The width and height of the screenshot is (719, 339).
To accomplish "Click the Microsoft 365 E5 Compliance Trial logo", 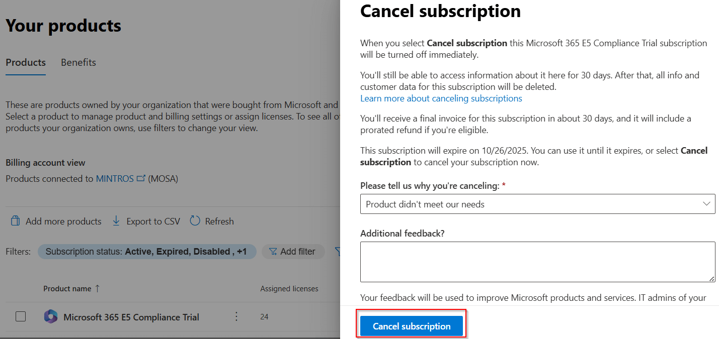I will tap(51, 317).
